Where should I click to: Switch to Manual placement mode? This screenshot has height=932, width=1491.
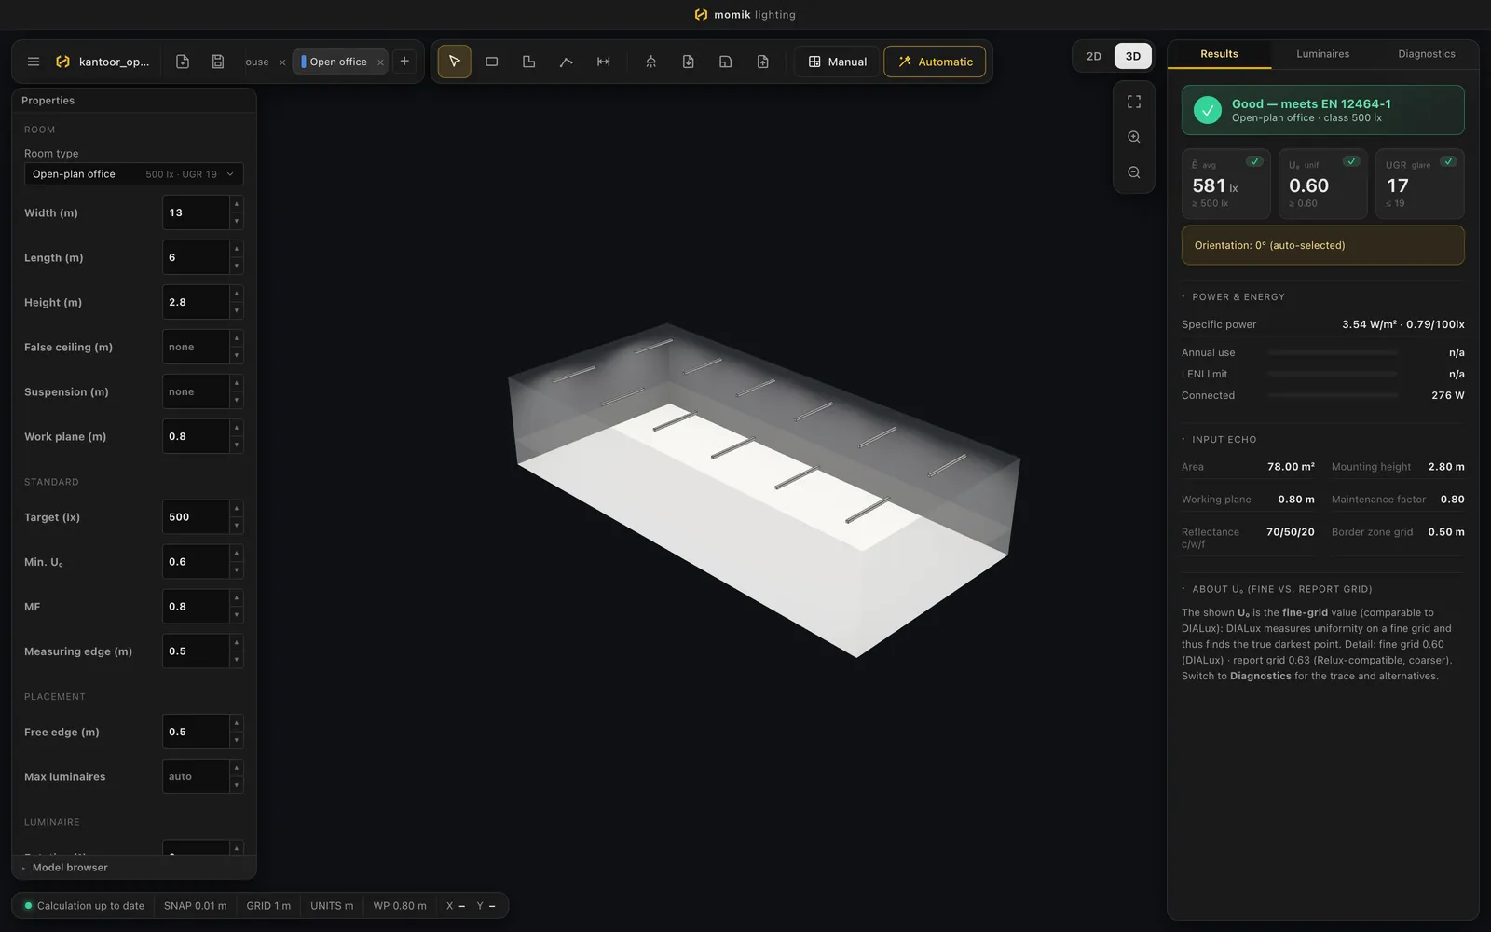point(837,62)
